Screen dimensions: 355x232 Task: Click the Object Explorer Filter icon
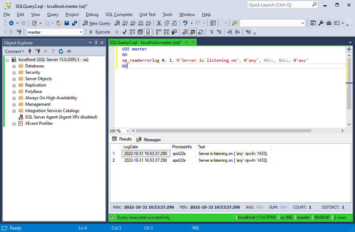pos(53,51)
